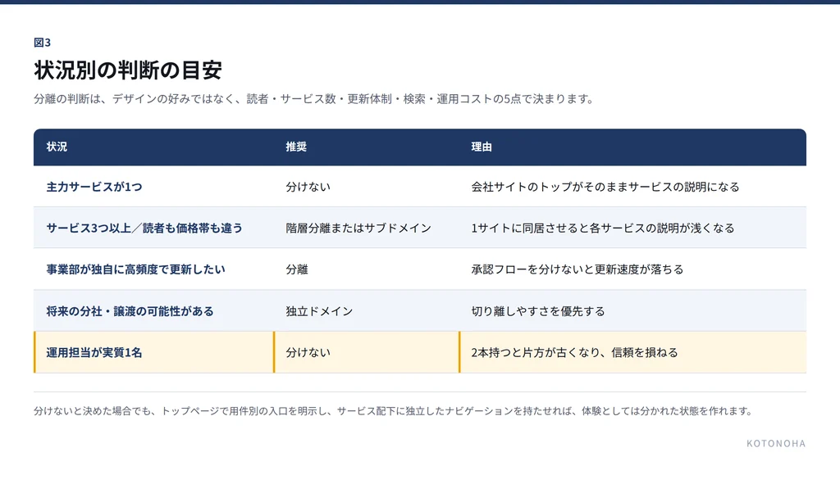Click the 状況 column header
Image resolution: width=840 pixels, height=484 pixels.
click(x=57, y=147)
